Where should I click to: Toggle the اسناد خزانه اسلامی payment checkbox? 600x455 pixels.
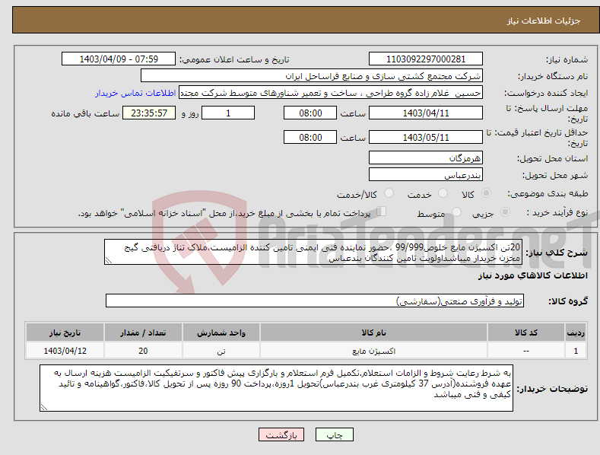click(x=382, y=211)
